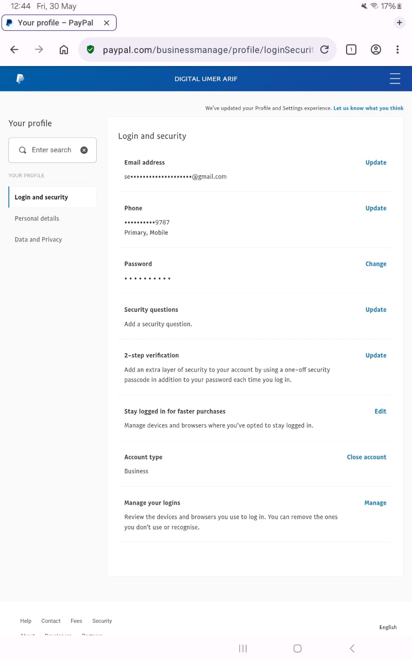Open the browser three-dot overflow menu
This screenshot has height=660, width=412.
pos(398,49)
